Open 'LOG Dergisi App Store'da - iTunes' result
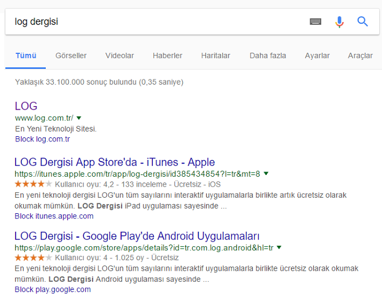 click(115, 162)
